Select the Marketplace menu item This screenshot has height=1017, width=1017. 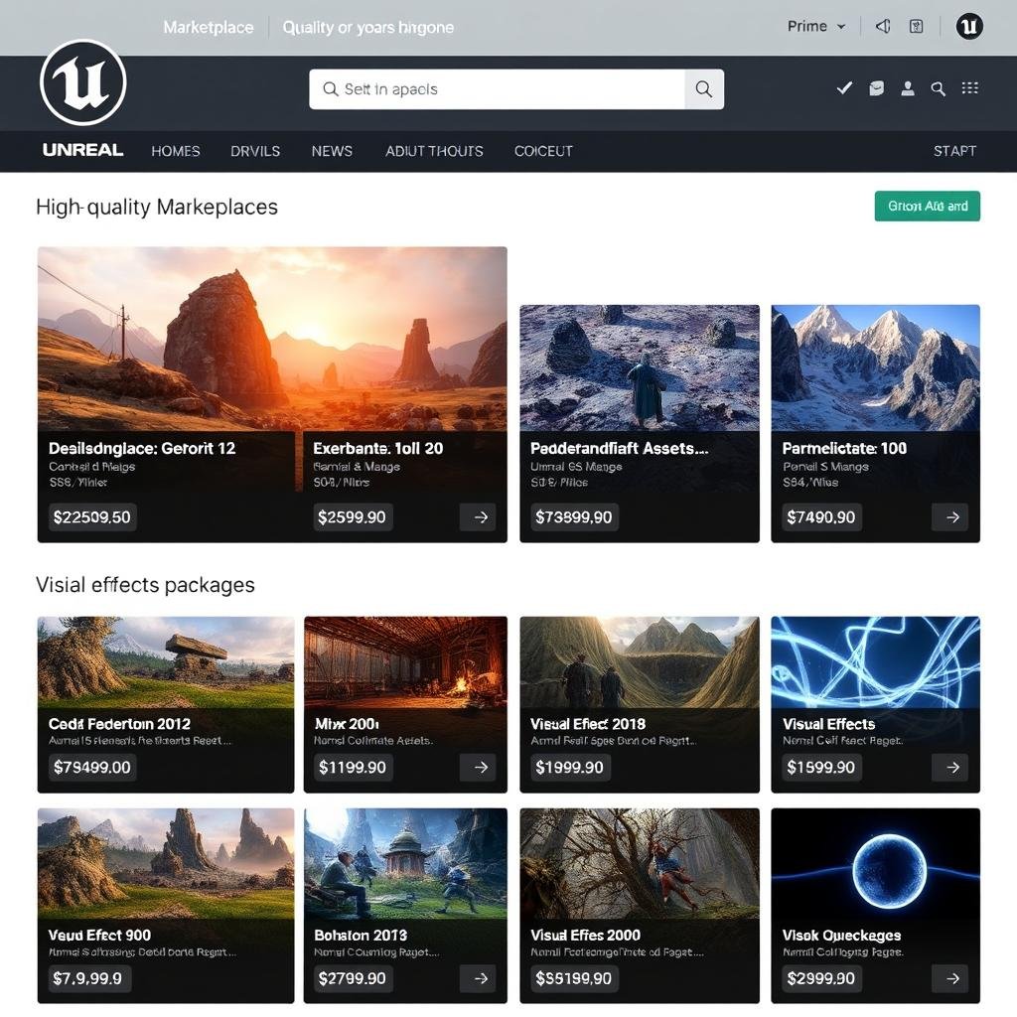pyautogui.click(x=209, y=27)
